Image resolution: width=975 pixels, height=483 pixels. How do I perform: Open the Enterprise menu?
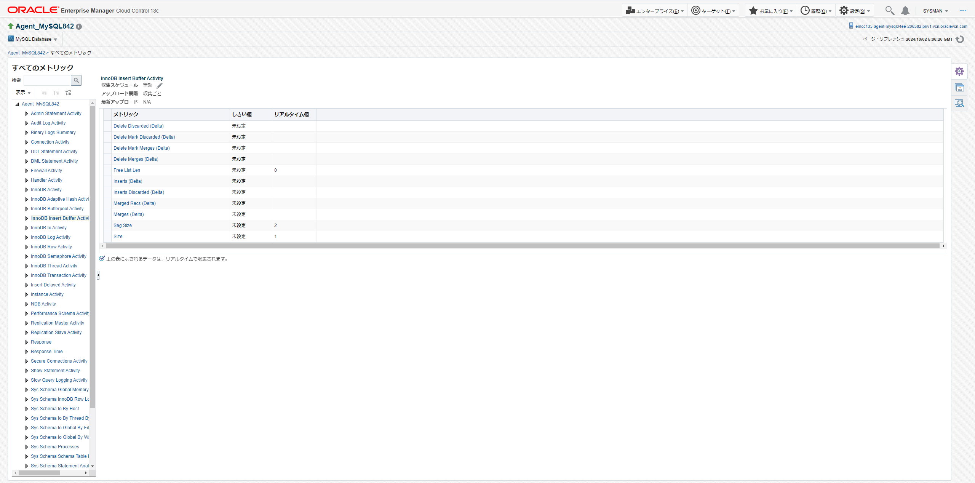655,11
